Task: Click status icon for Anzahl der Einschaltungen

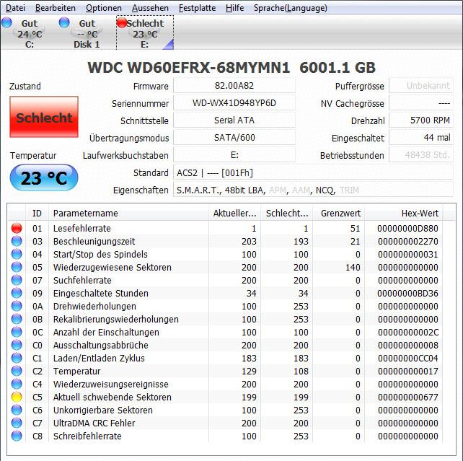Action: [x=17, y=332]
